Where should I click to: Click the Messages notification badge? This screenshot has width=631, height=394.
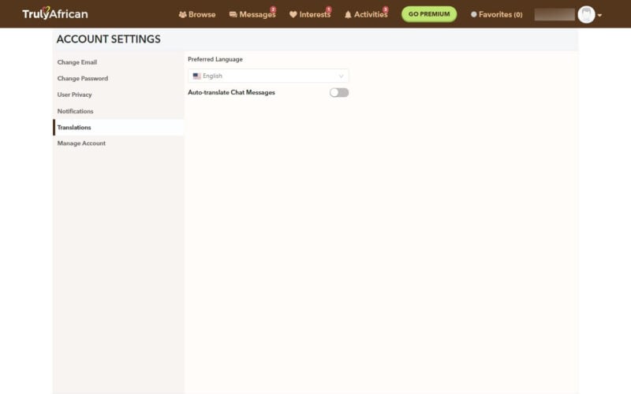coord(273,9)
